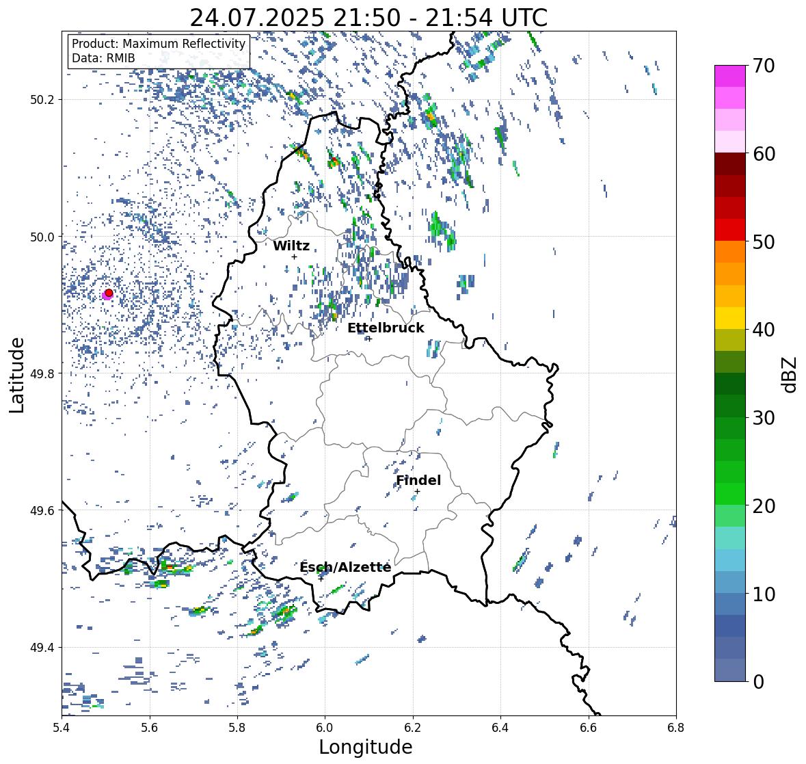
Task: Click the 49.6 latitude tick label
Action: click(42, 510)
